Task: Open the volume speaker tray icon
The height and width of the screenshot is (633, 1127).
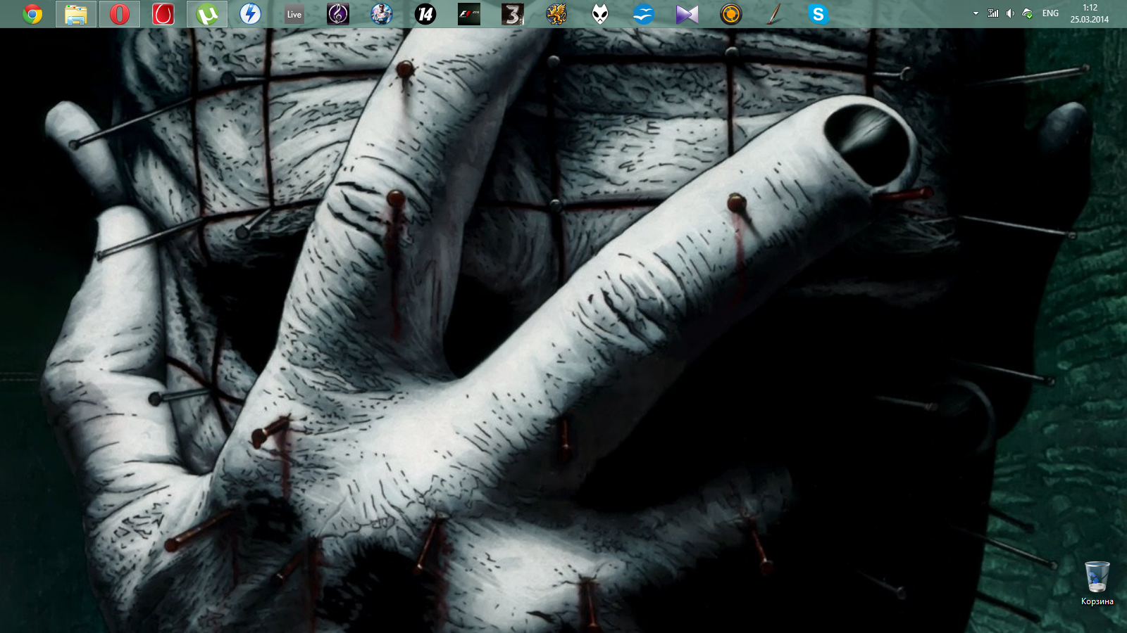Action: (x=1010, y=13)
